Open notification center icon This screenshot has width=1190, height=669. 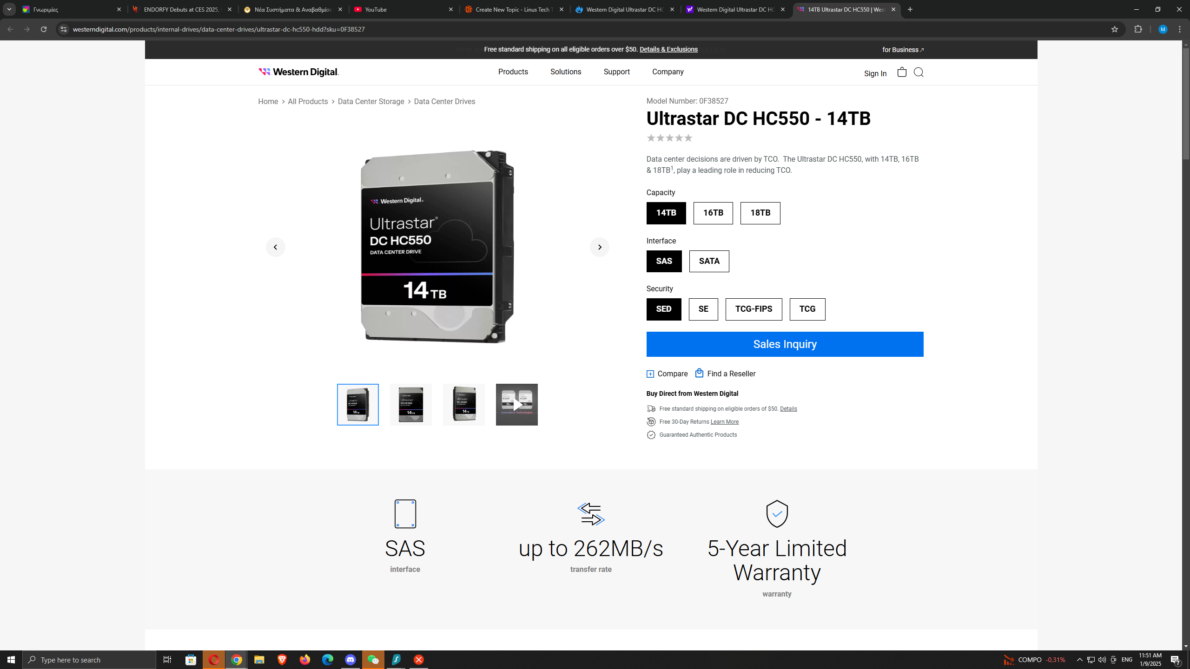[1176, 660]
